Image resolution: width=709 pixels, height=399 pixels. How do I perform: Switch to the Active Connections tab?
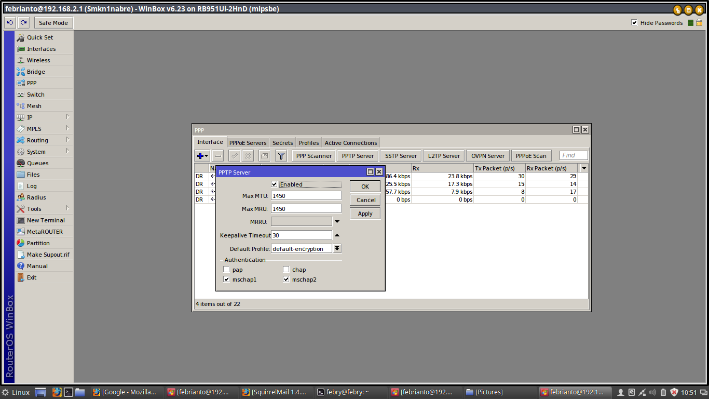point(351,143)
